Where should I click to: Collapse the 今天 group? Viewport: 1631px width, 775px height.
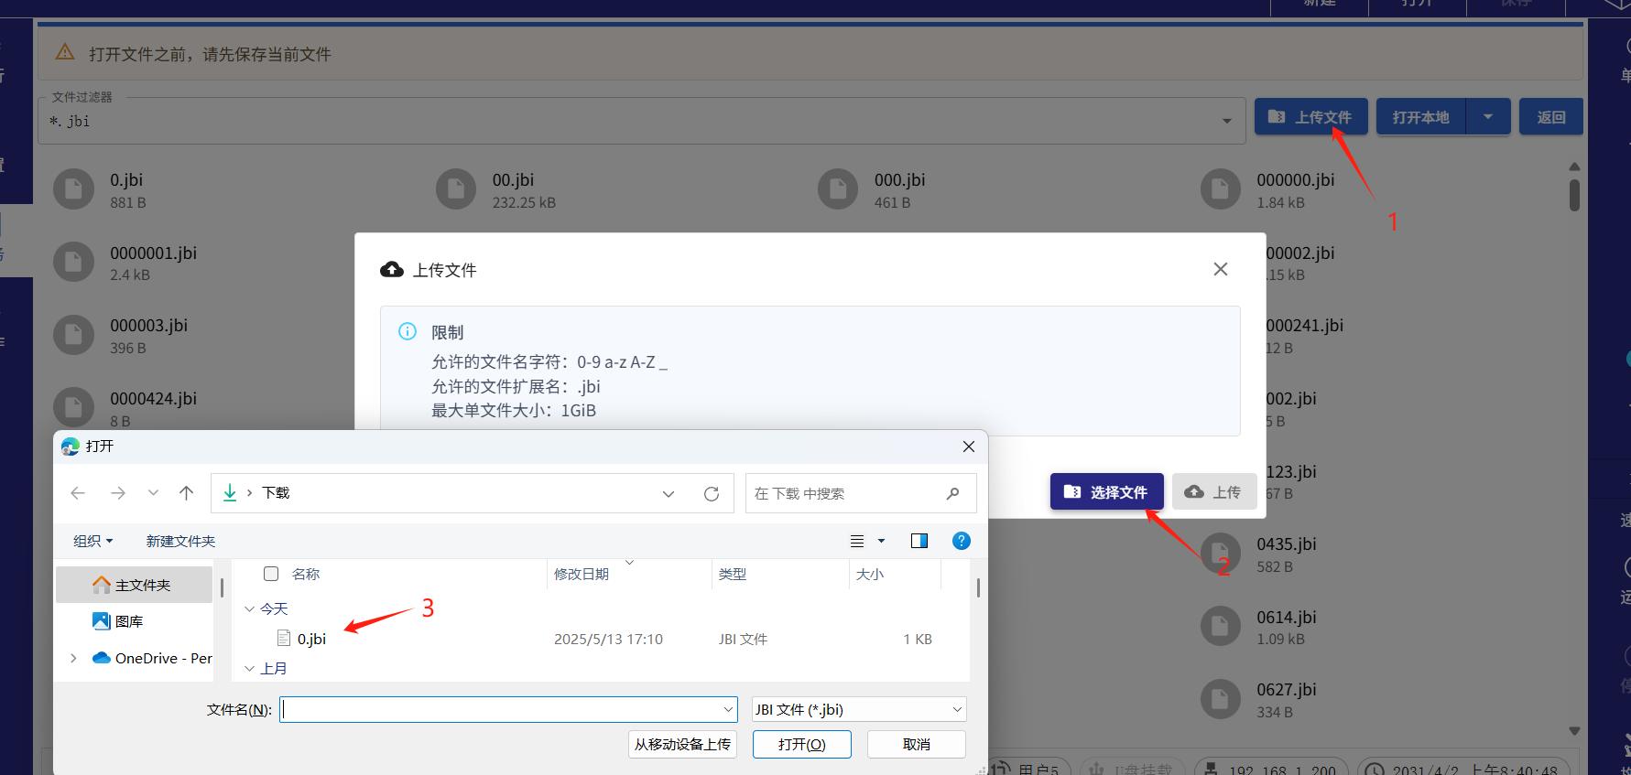pos(249,609)
